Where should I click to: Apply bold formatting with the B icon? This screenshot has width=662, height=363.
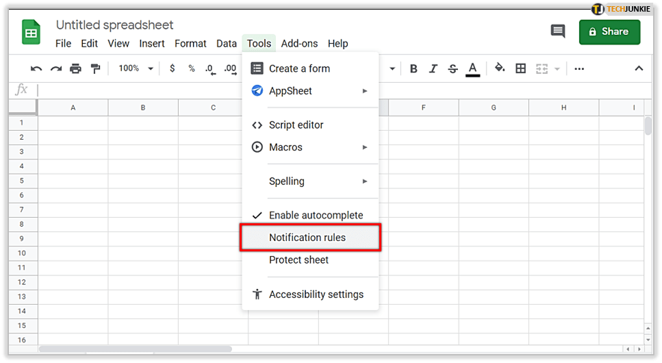[413, 68]
